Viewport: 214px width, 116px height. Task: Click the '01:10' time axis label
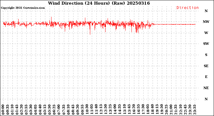(12, 110)
